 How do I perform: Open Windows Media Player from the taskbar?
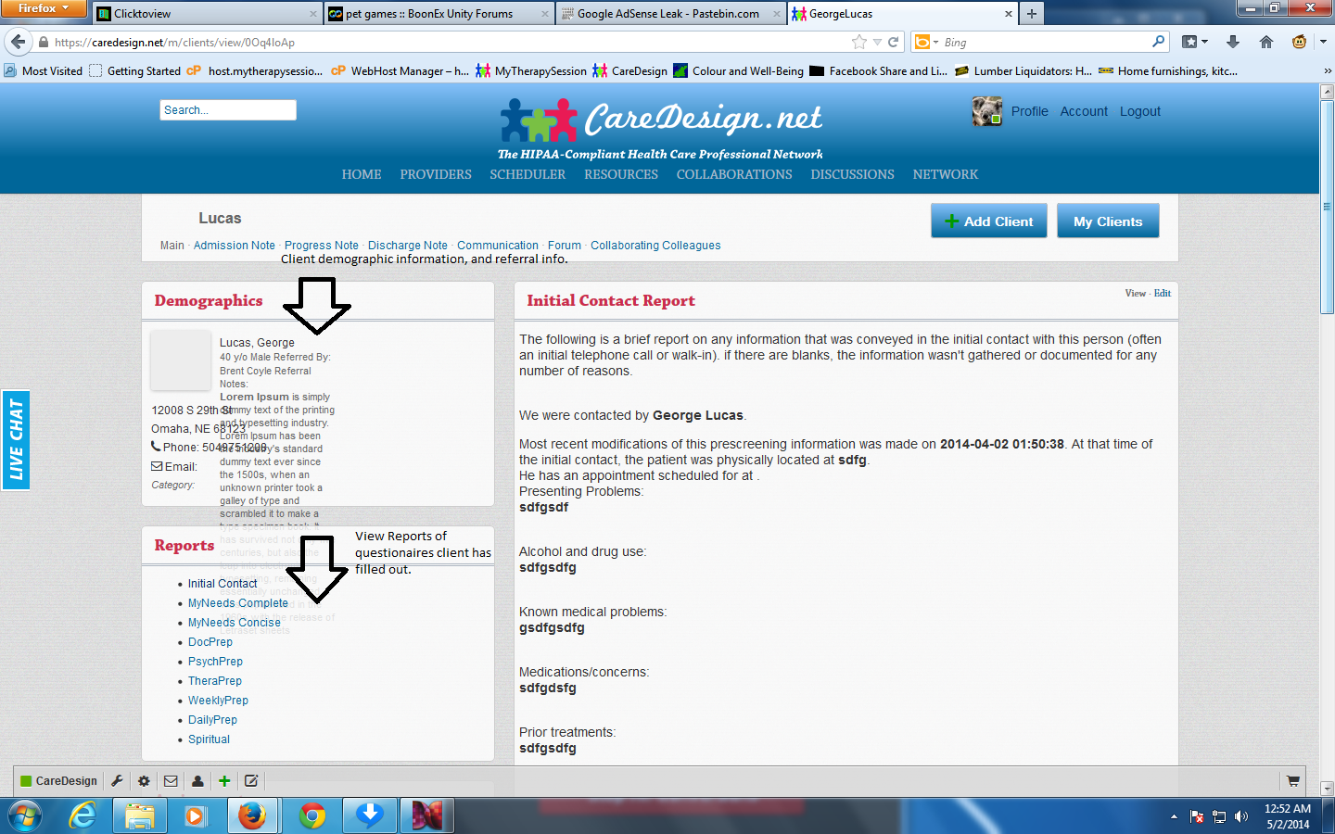click(195, 815)
